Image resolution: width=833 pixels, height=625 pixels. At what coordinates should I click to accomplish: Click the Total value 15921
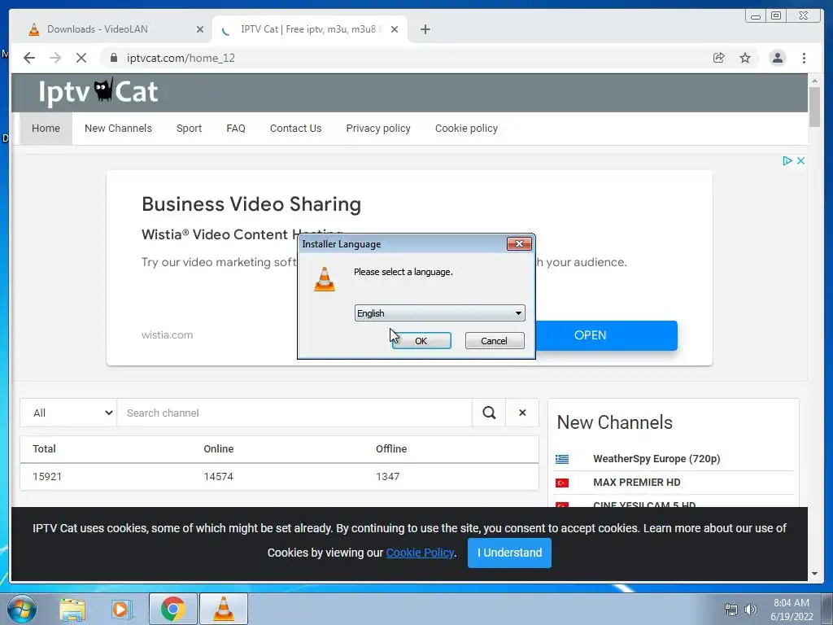[46, 477]
